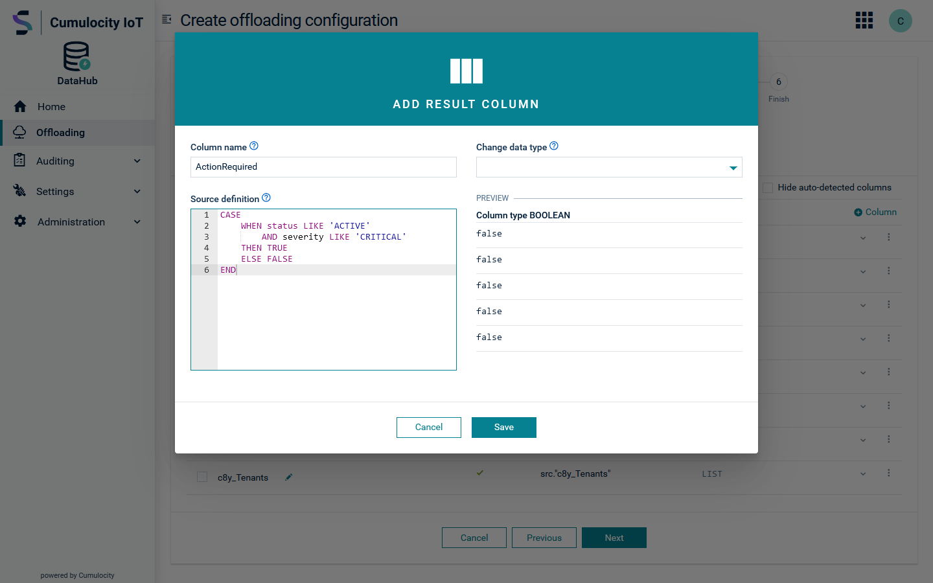Open Administration in the navigator
This screenshot has height=583, width=933.
(78, 222)
